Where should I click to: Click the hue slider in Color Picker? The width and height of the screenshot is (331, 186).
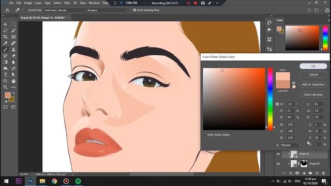tap(270, 99)
